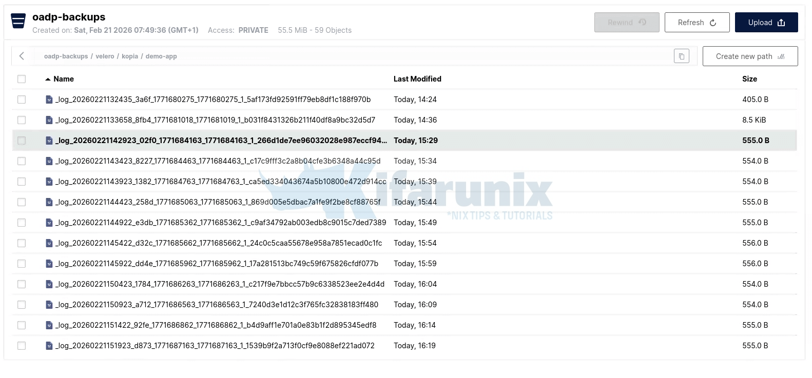The height and width of the screenshot is (378, 812).
Task: Click the file icon of _log_20260221144922_e3db
Action: [x=49, y=223]
